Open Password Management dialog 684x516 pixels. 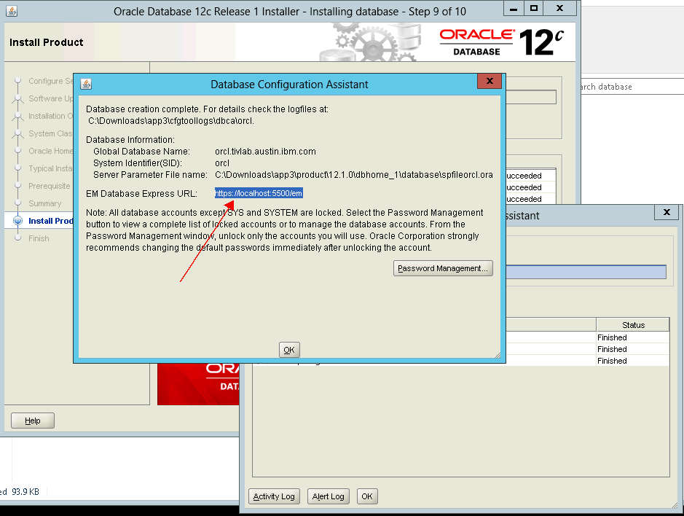443,268
